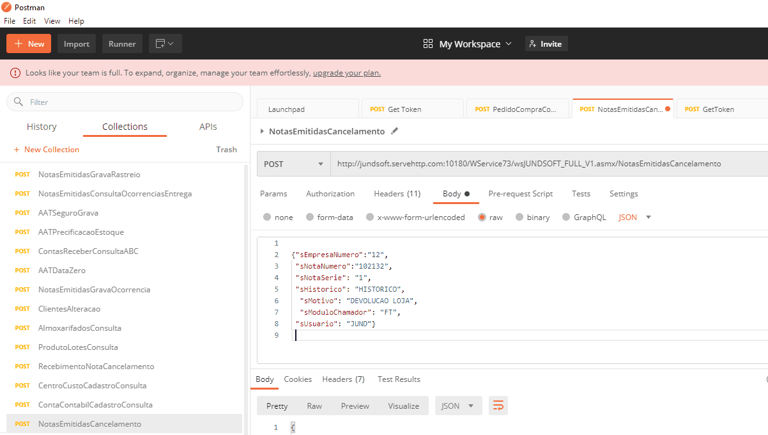The height and width of the screenshot is (435, 768).
Task: Click the pencil edit icon beside request name
Action: click(394, 131)
